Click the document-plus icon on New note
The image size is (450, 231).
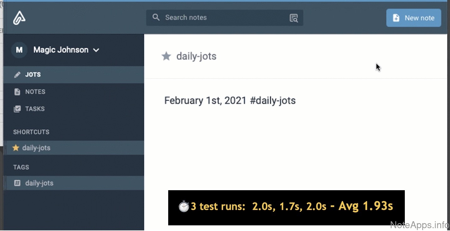(396, 18)
